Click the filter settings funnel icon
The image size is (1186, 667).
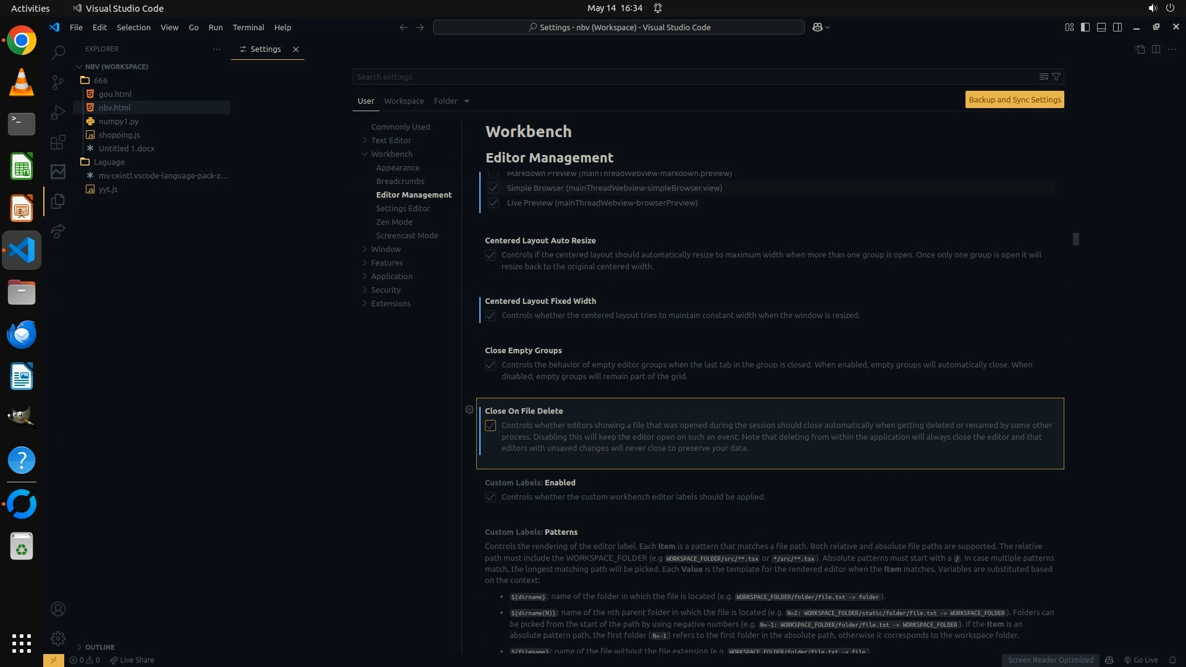click(x=1056, y=77)
